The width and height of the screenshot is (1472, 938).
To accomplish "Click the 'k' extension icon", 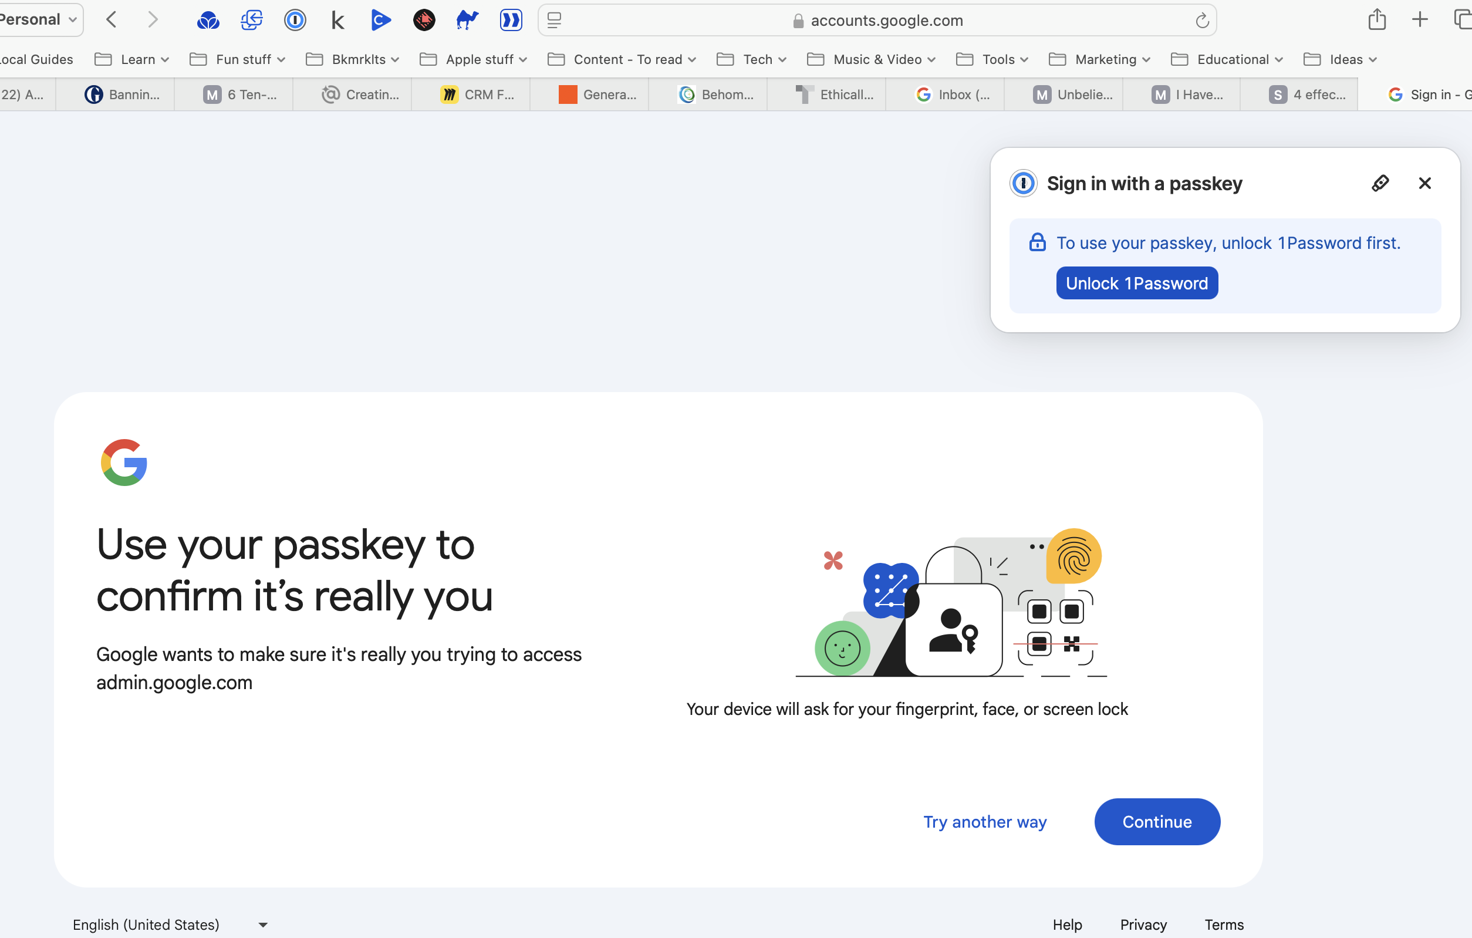I will 337,20.
